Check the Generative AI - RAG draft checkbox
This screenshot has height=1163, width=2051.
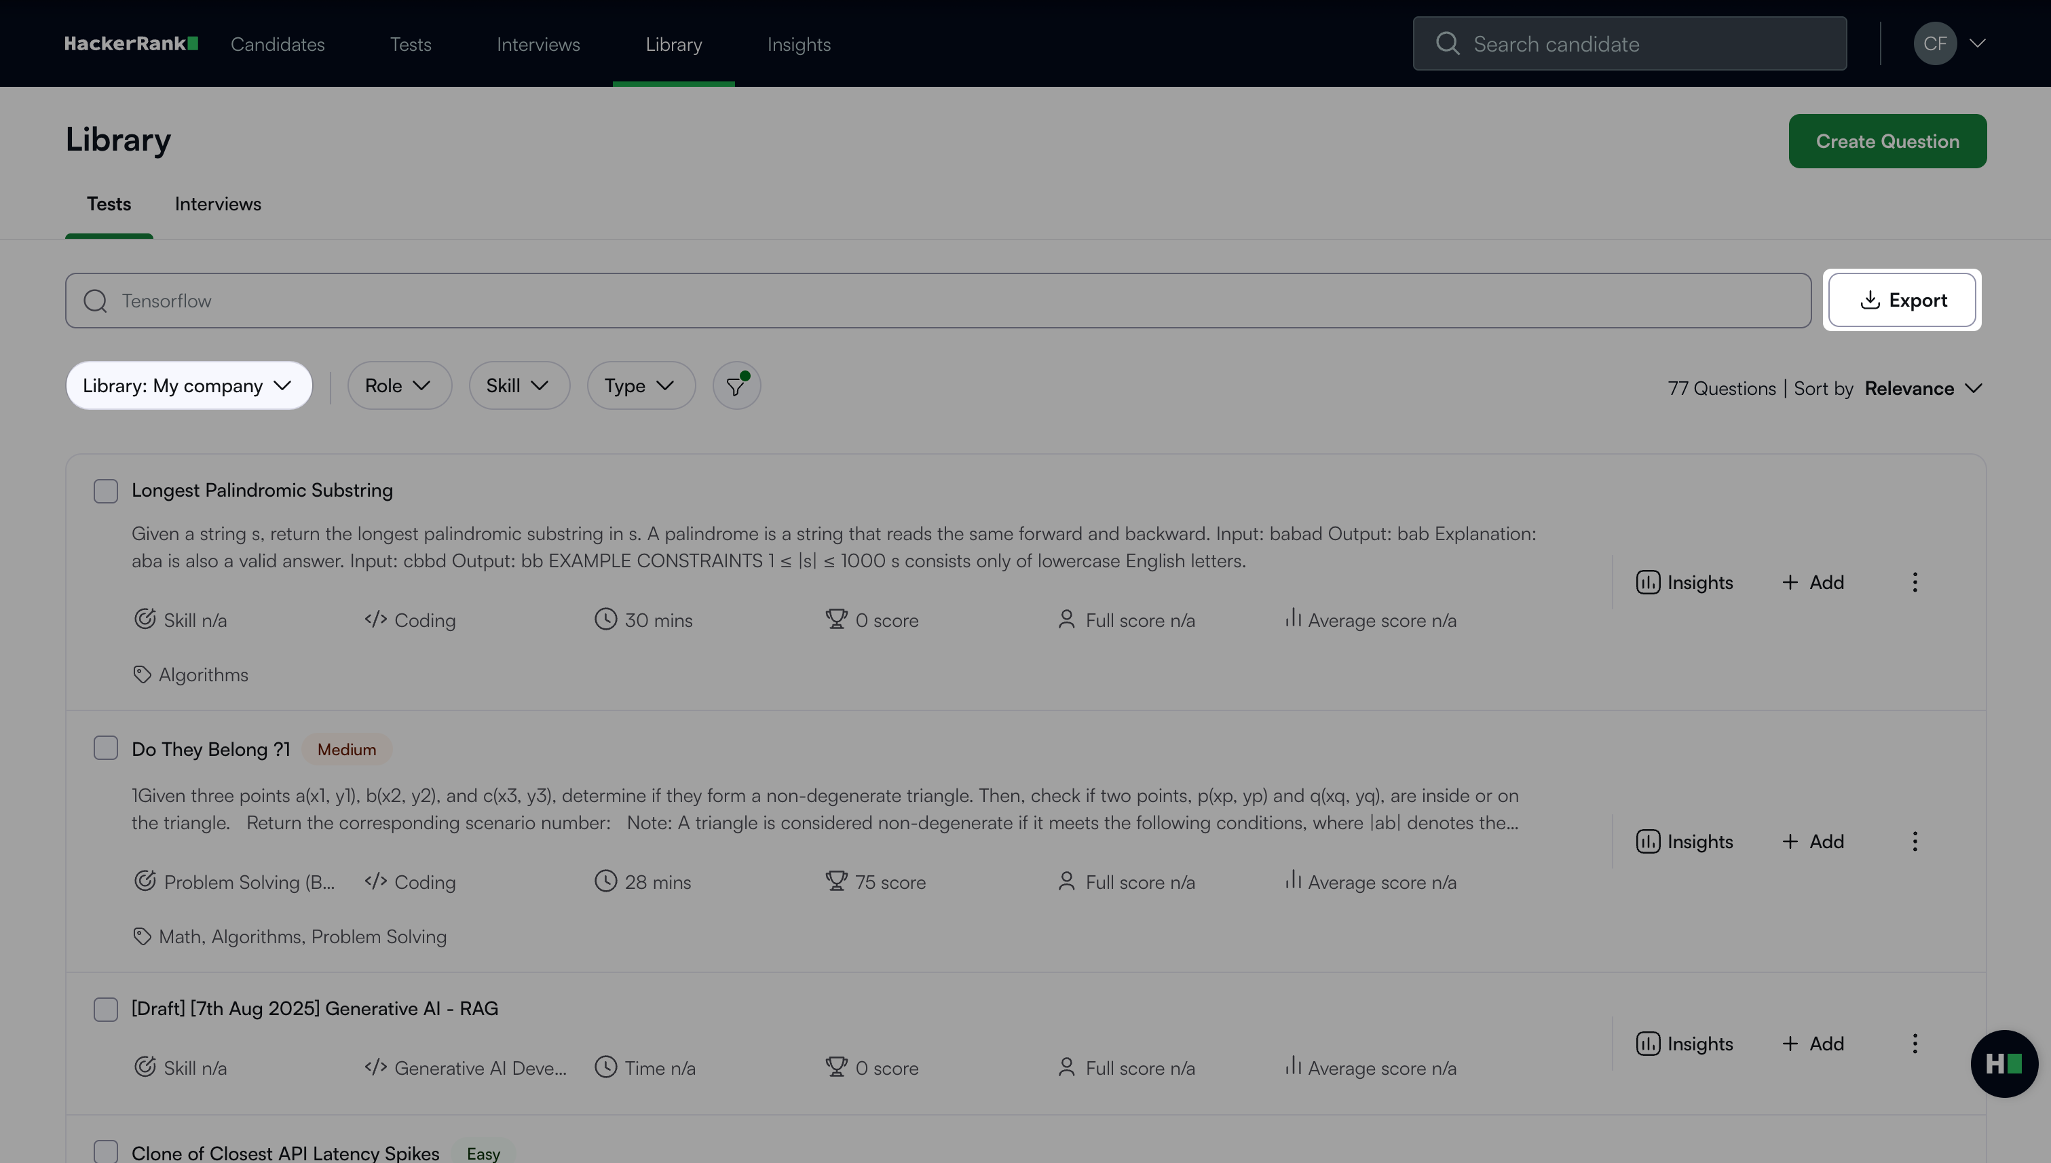coord(105,1009)
